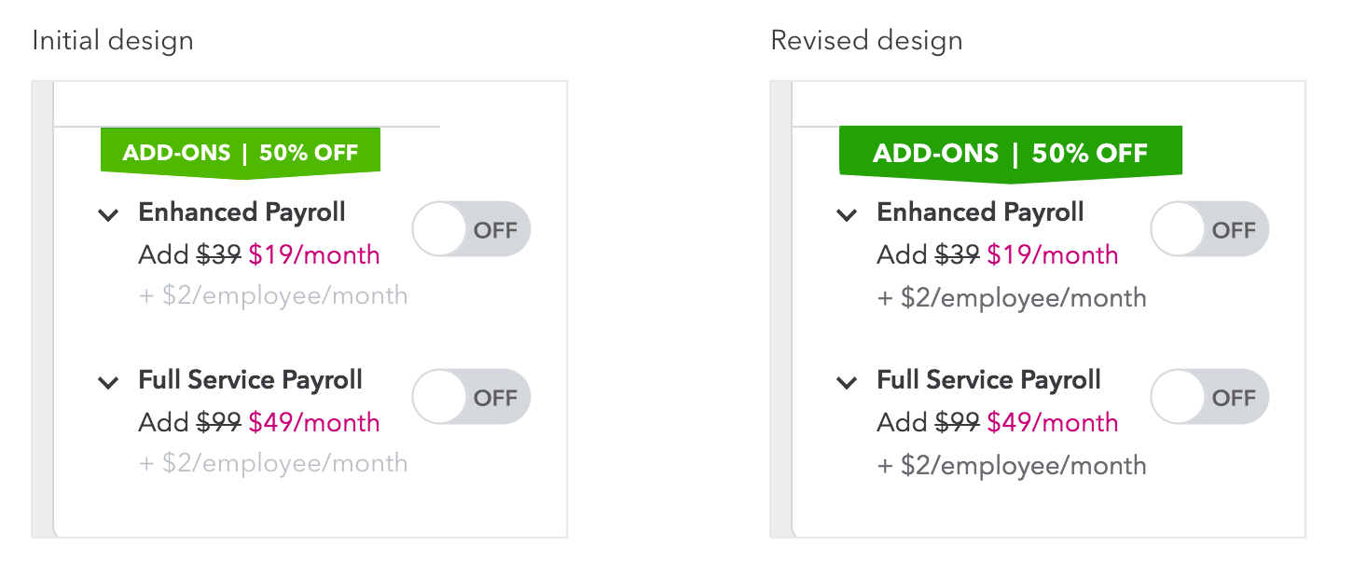This screenshot has width=1353, height=587.
Task: Select Full Service Payroll title in revised design
Action: 988,380
